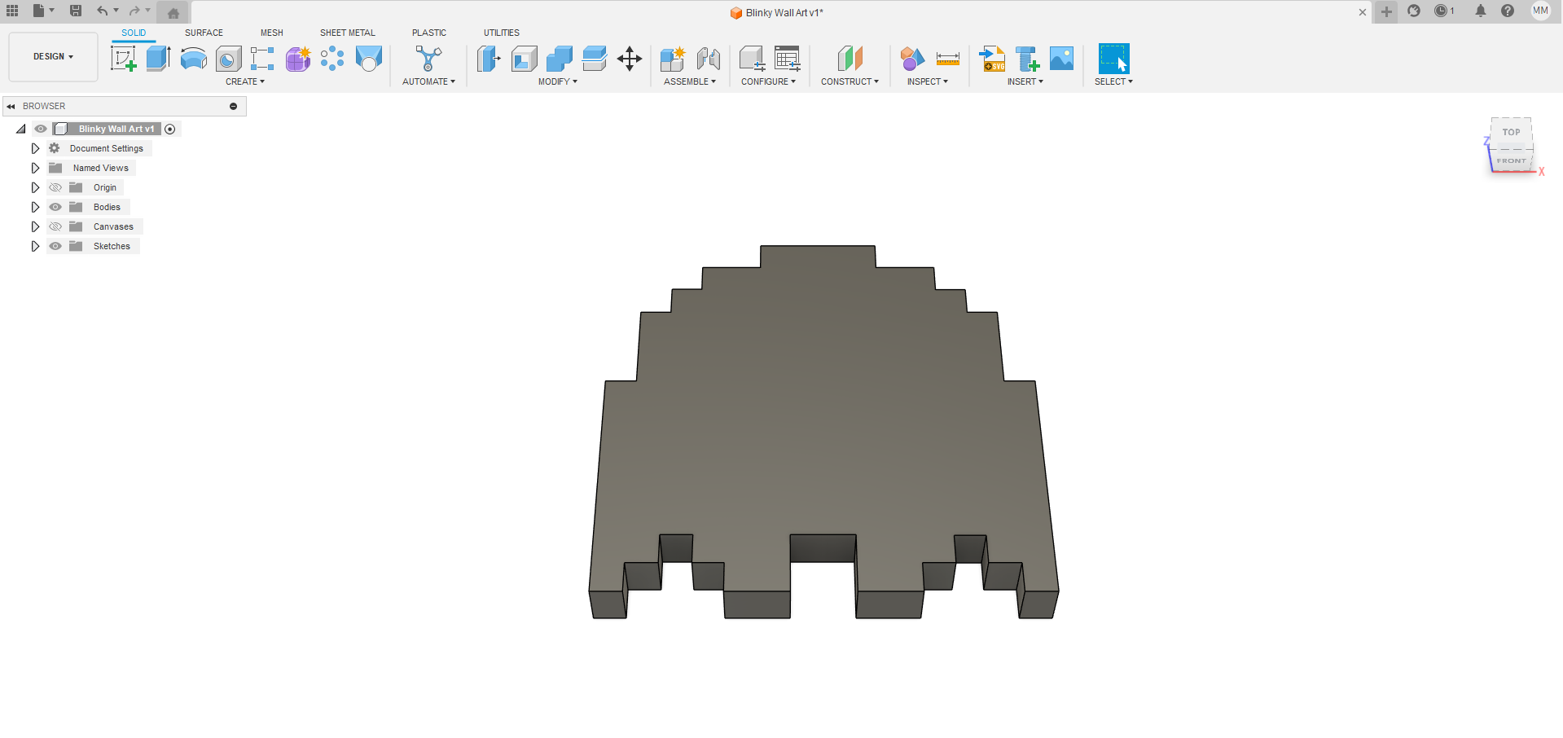Switch to the UTILITIES tab
This screenshot has height=738, width=1563.
tap(502, 33)
